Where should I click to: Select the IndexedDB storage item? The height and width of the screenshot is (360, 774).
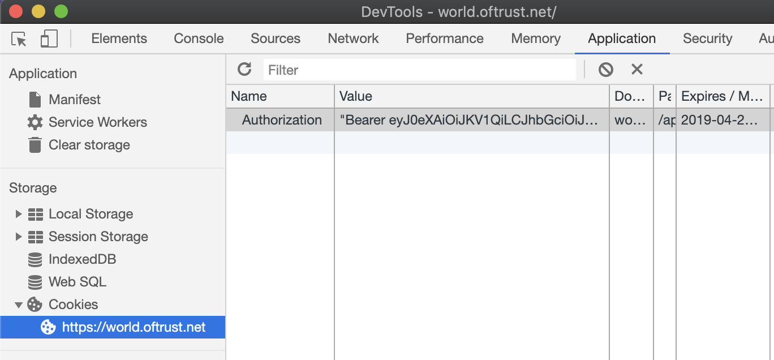coord(82,259)
